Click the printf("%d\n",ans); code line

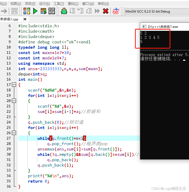(51, 176)
